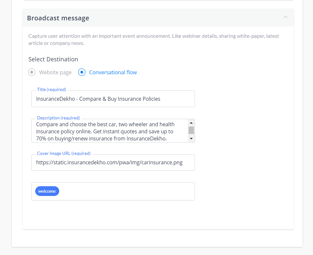
Task: Click the Conversational flow label text
Action: point(113,72)
